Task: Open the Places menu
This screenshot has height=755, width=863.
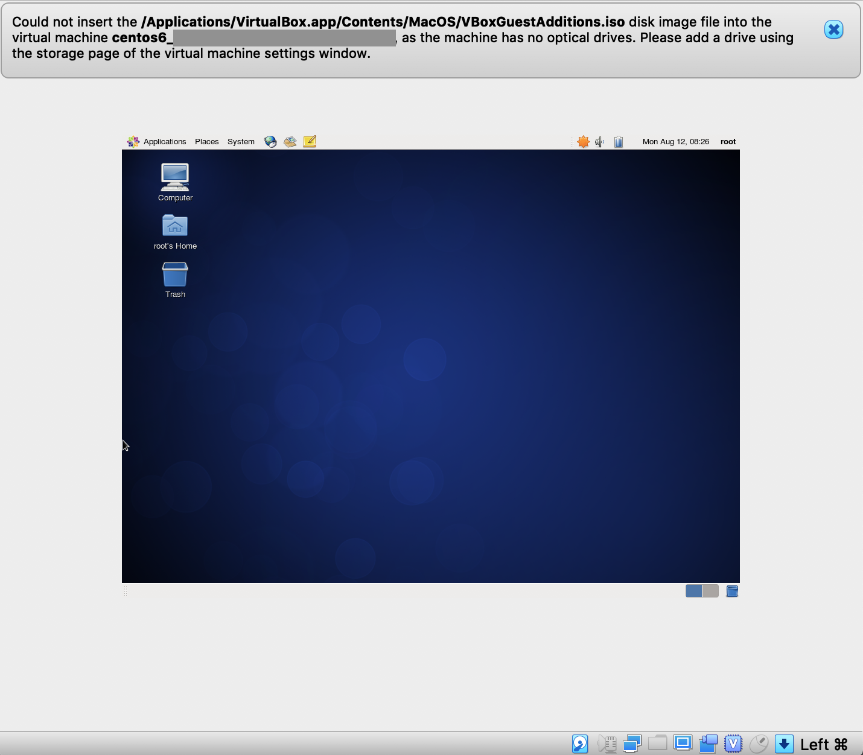Action: click(x=207, y=142)
